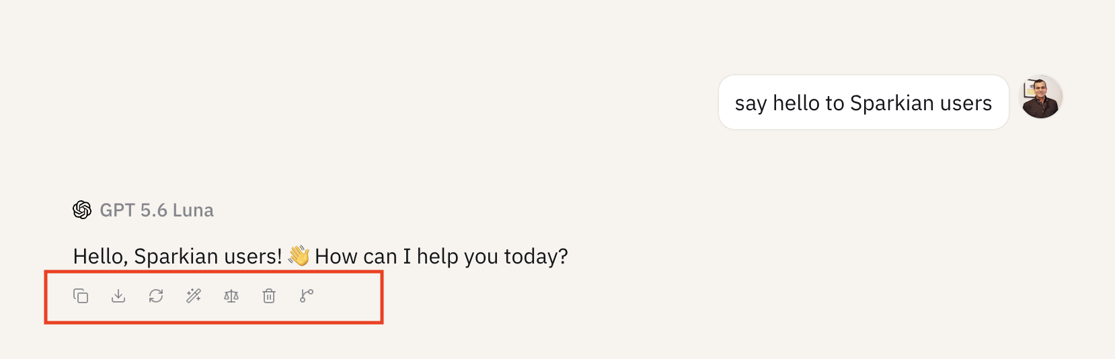Click the word 'say' in user bubble
The image size is (1115, 359).
click(751, 105)
